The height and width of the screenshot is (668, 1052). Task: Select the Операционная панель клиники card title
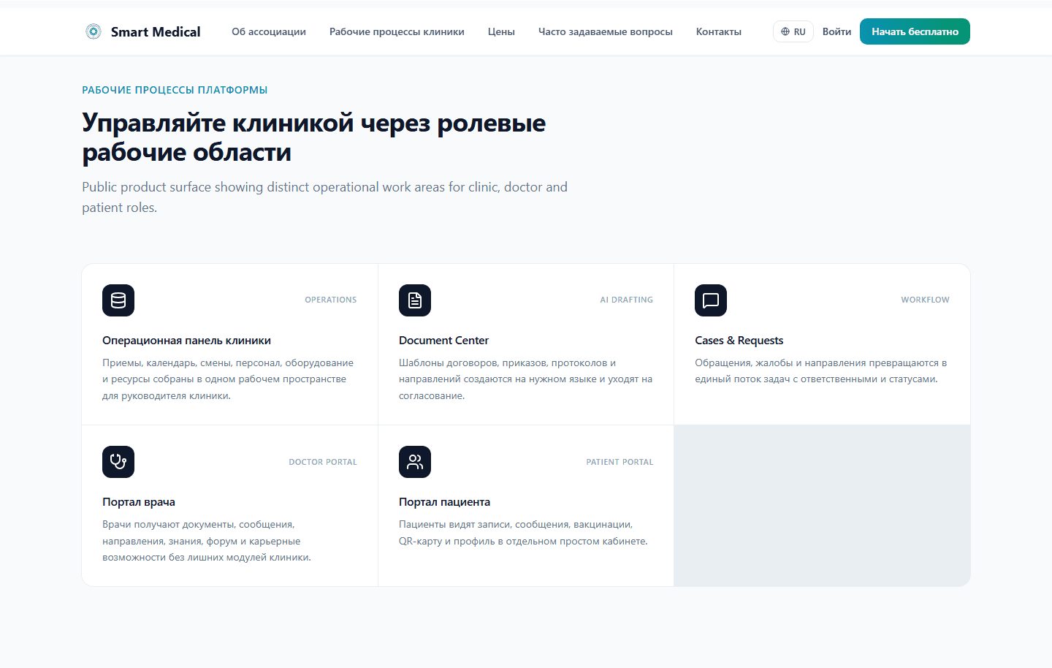tap(186, 341)
